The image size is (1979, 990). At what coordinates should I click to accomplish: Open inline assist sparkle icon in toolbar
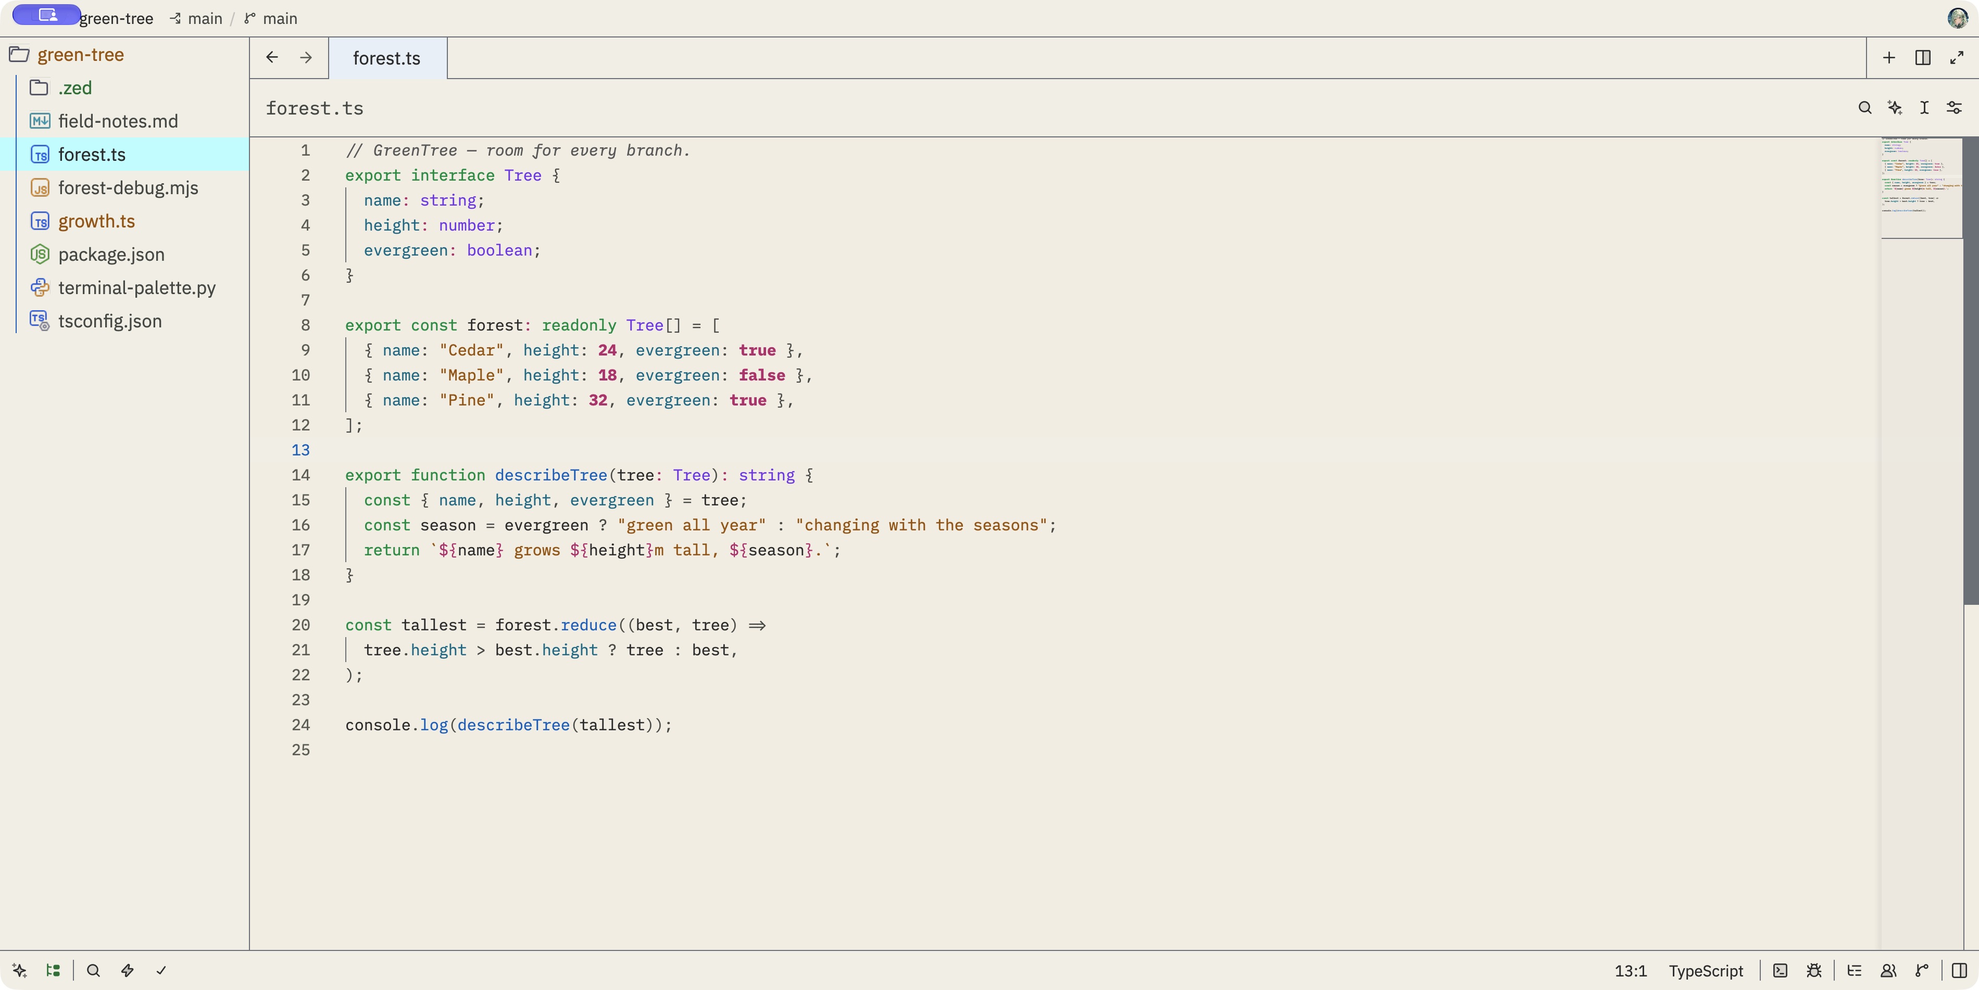click(x=1895, y=108)
